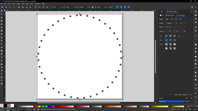The width and height of the screenshot is (198, 111).
Task: Select the Mesh gradient tool
Action: pyautogui.click(x=2, y=54)
